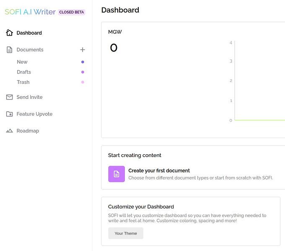Screen dimensions: 285x251
Task: Open the Trash folder
Action: 23,82
